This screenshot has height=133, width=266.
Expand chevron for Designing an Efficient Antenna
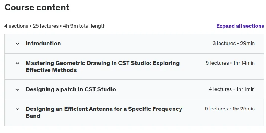17,109
